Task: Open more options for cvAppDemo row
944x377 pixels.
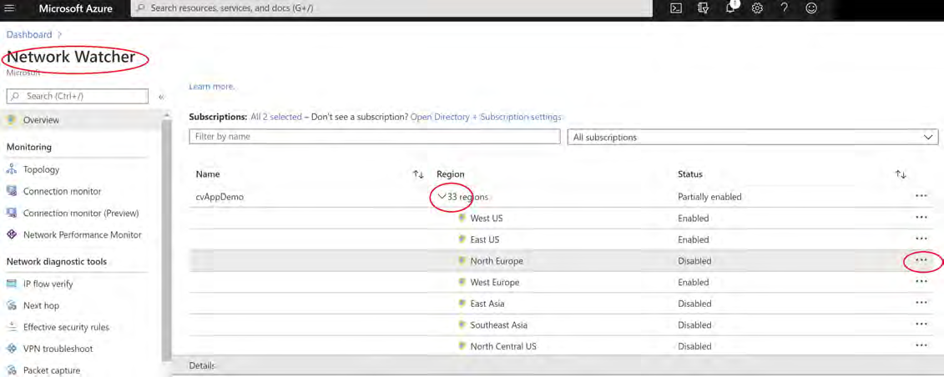Action: pyautogui.click(x=921, y=196)
